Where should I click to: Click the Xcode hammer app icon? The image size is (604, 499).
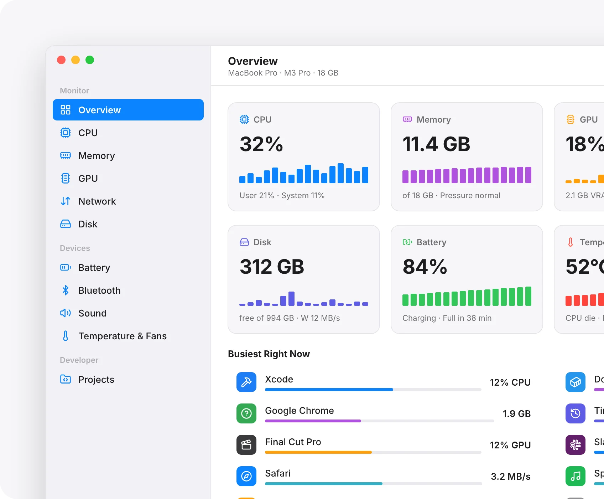point(246,382)
